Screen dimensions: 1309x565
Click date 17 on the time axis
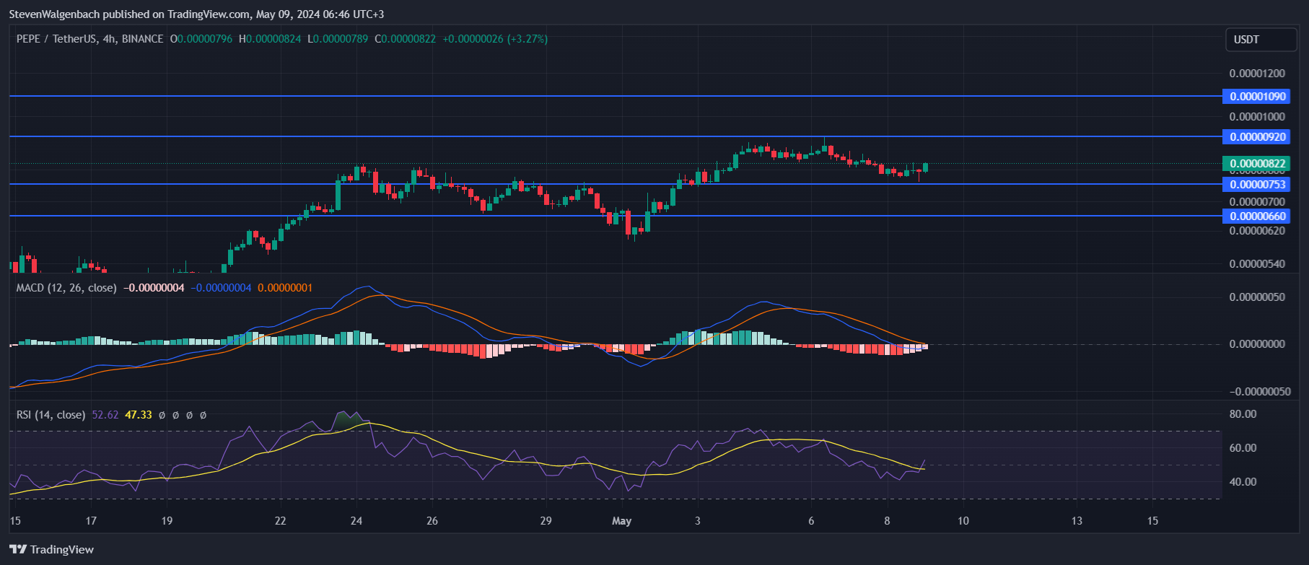(x=91, y=521)
